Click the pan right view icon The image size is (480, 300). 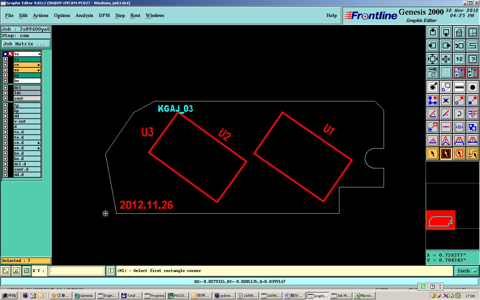[446, 46]
